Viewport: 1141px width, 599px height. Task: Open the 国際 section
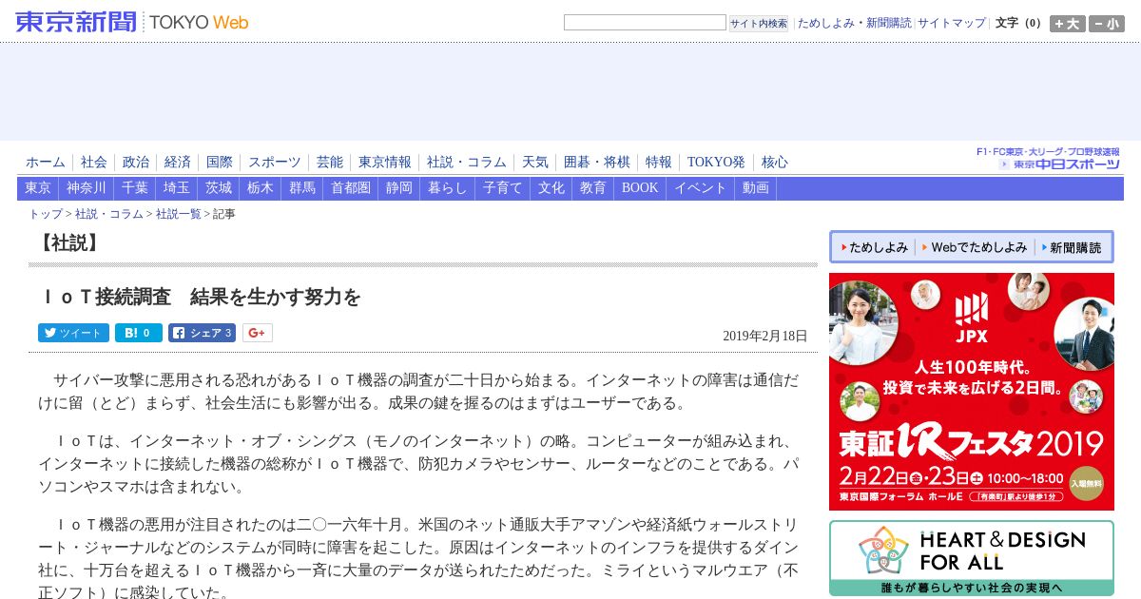click(220, 163)
